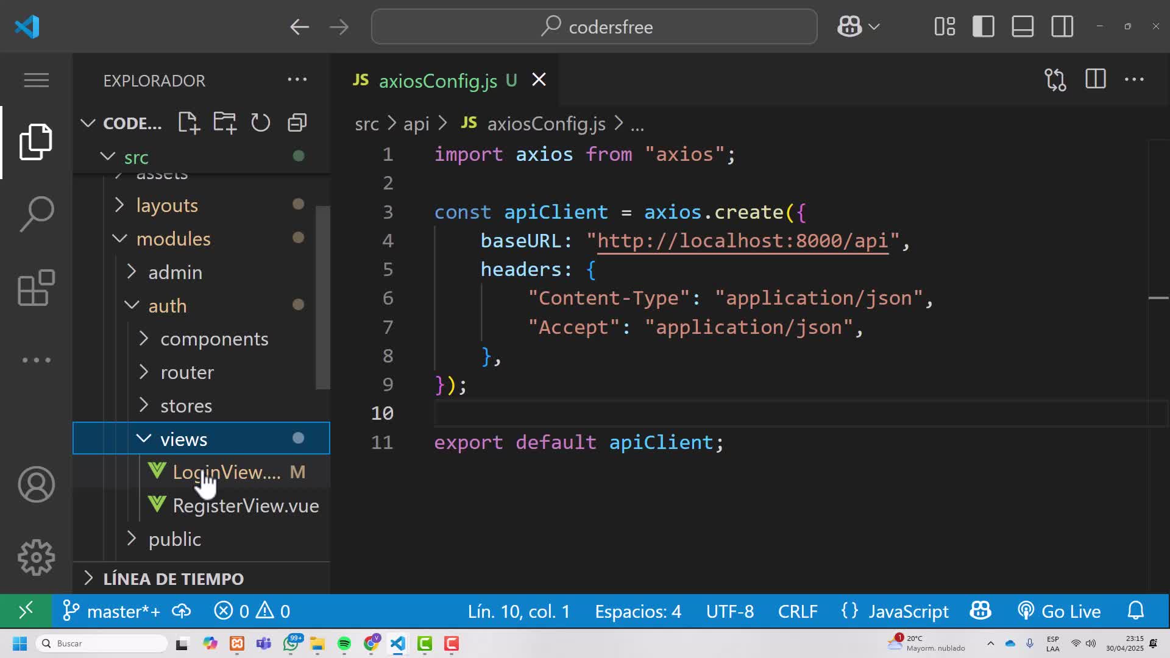Select the axiosConfig.js editor tab
1170x658 pixels.
point(444,80)
